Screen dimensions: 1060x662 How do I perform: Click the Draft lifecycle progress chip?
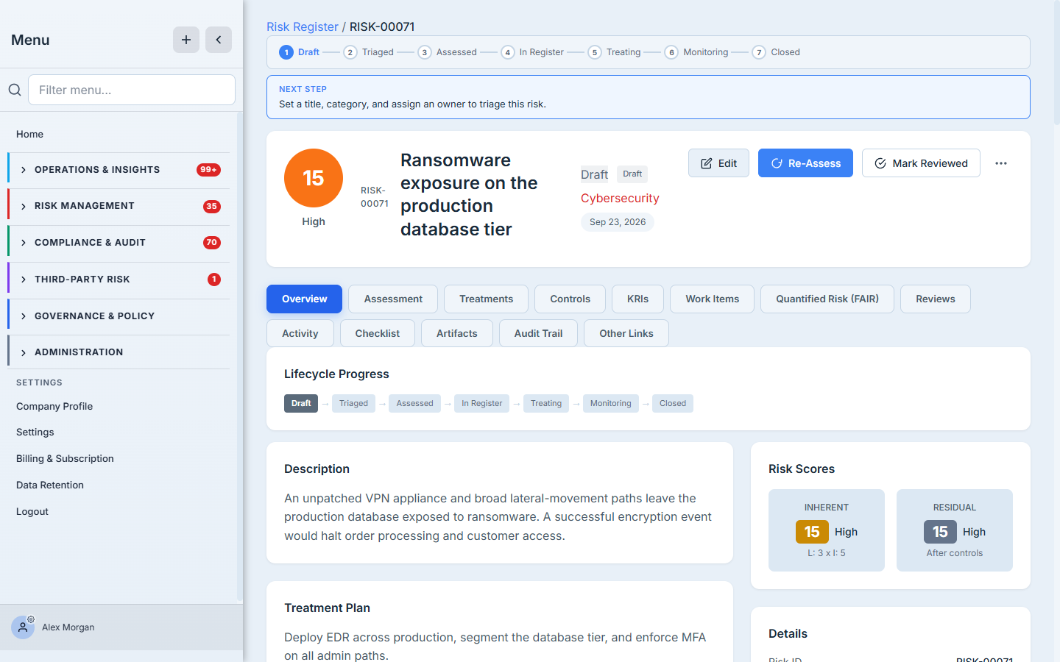(301, 403)
